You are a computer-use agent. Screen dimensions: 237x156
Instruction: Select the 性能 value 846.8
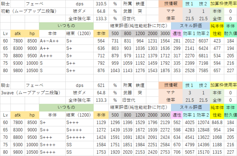tap(217, 122)
